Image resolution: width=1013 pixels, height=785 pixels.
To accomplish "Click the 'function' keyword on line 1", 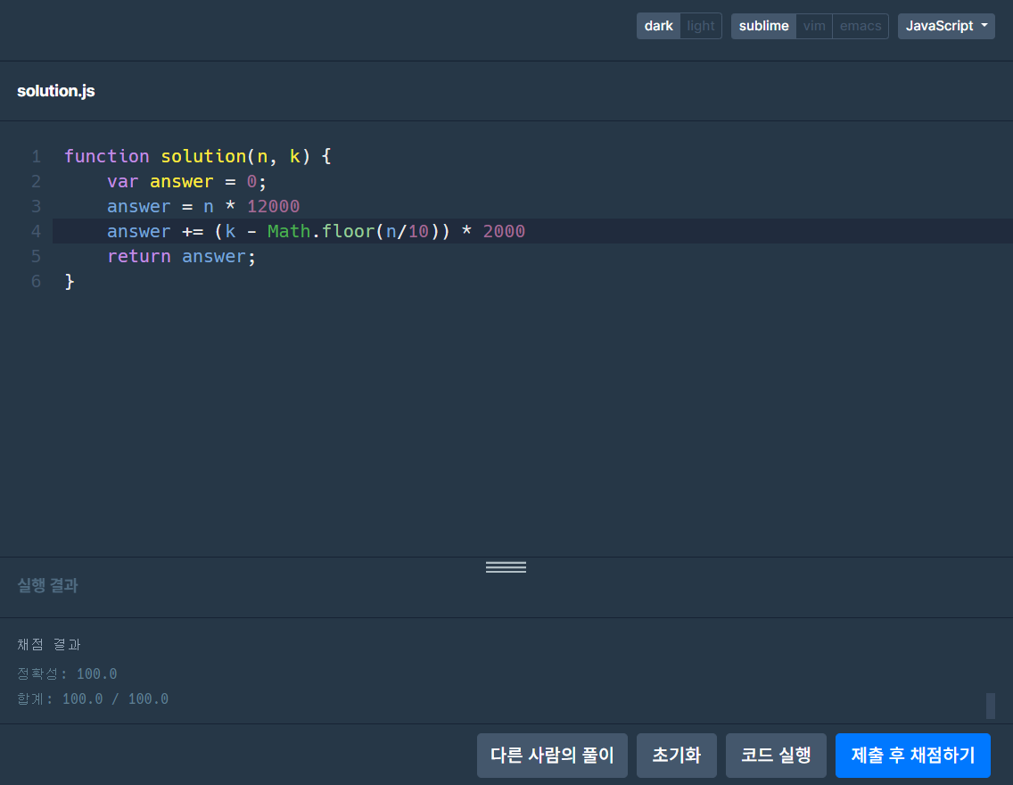I will point(107,156).
